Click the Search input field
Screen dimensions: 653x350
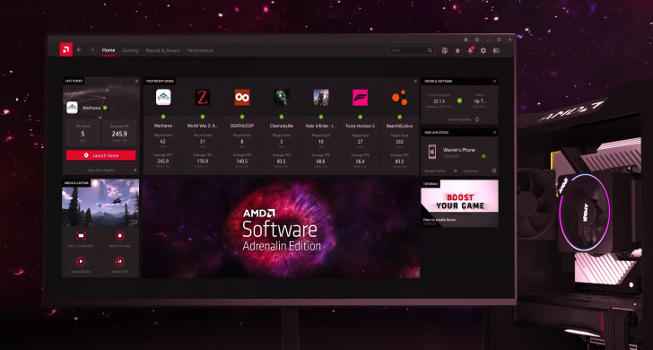pyautogui.click(x=412, y=50)
